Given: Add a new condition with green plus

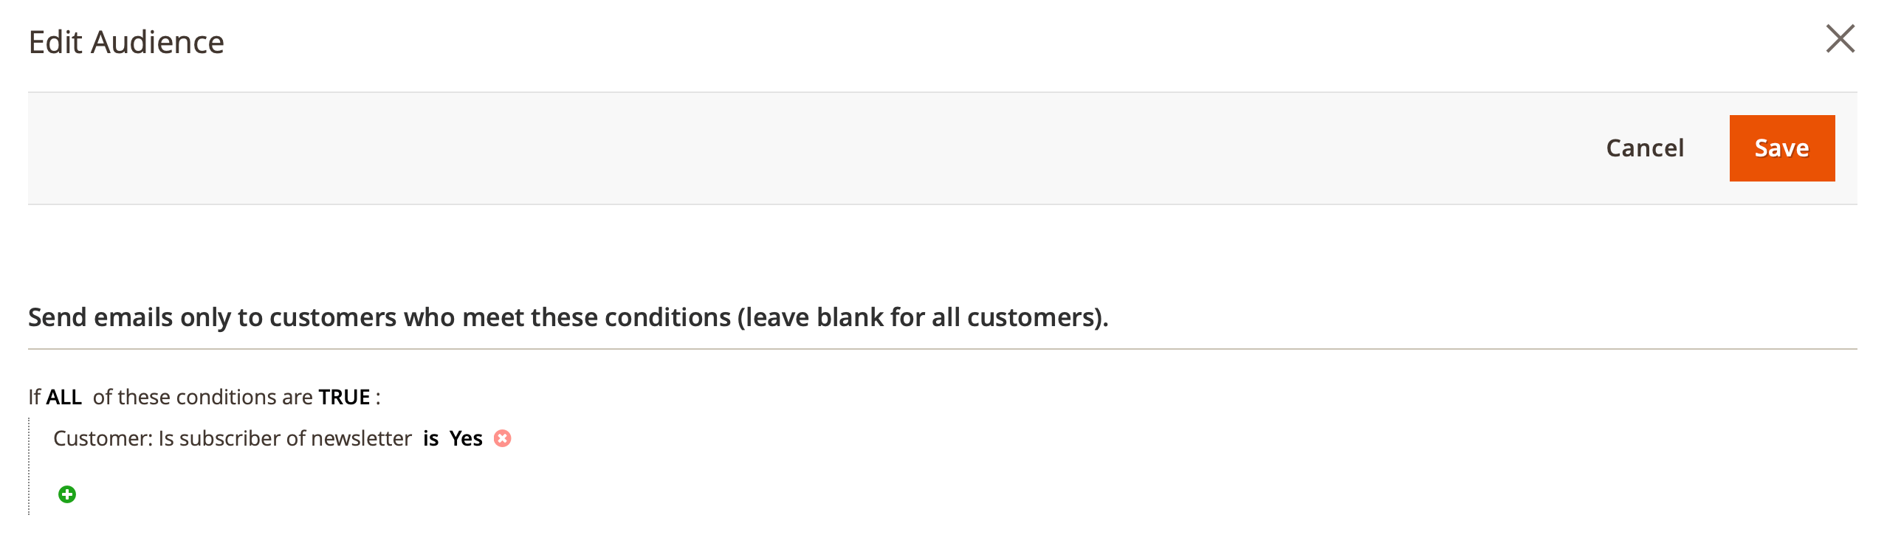Looking at the screenshot, I should [67, 494].
